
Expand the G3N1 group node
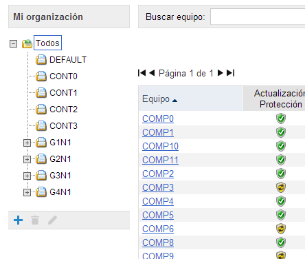click(x=27, y=176)
